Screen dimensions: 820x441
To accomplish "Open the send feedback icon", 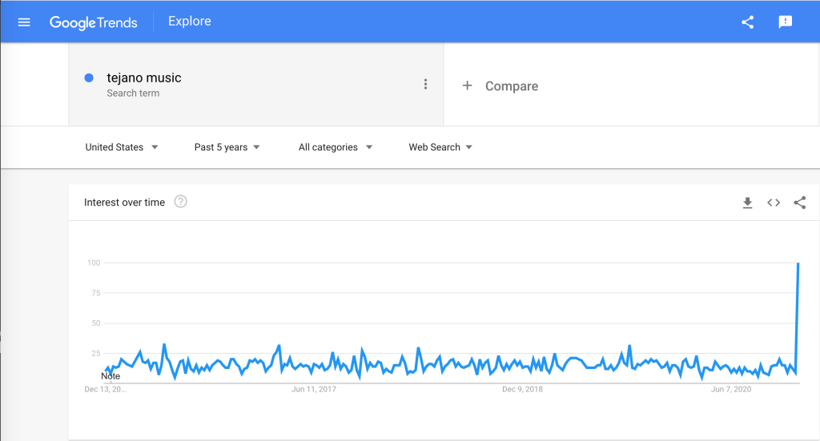I will 786,22.
